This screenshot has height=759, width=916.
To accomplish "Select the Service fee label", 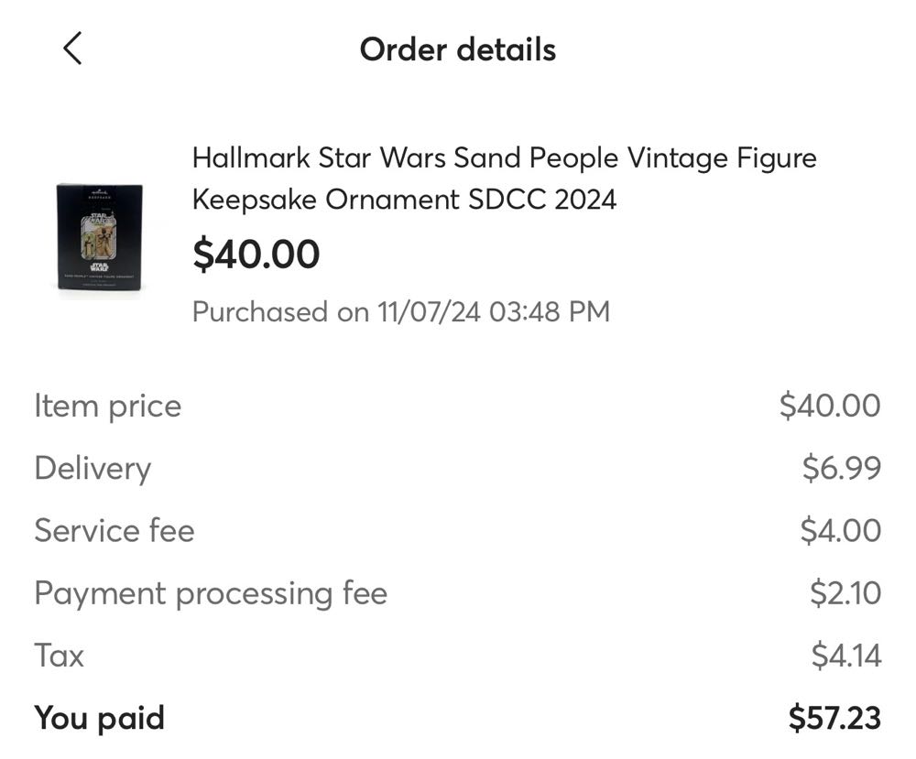I will (x=113, y=530).
